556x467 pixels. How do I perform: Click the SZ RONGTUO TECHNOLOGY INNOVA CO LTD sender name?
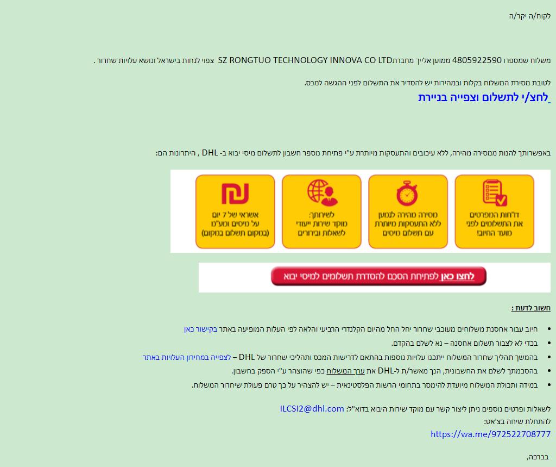click(305, 60)
